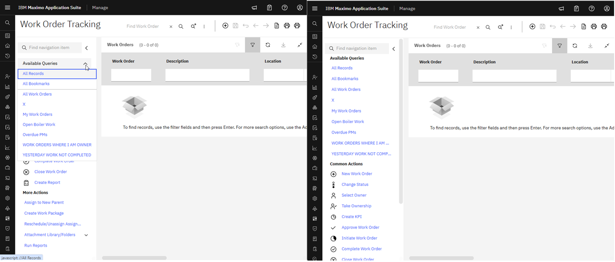This screenshot has height=262, width=615.
Task: Select All Records in left dropdown list
Action: (57, 74)
